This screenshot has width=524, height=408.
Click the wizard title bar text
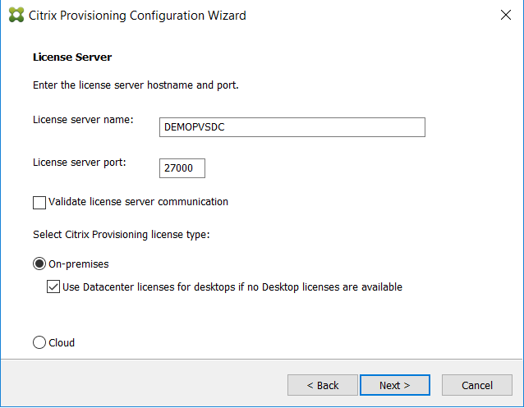137,16
